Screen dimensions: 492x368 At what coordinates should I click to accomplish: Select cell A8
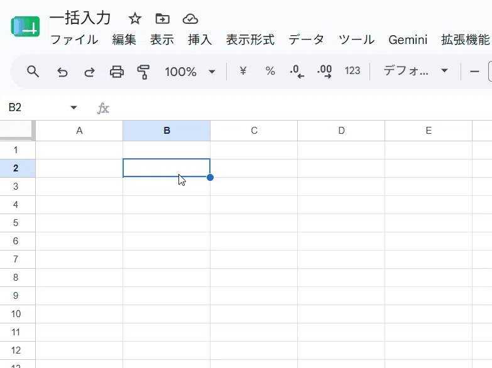(x=79, y=278)
